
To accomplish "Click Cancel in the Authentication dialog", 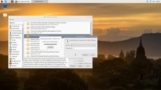I will pyautogui.click(x=85, y=55).
